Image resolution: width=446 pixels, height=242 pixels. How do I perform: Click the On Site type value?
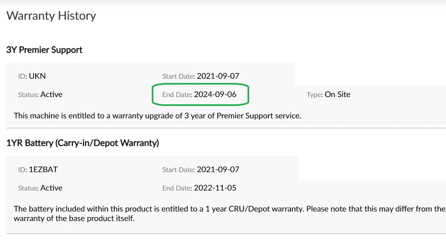pos(337,94)
